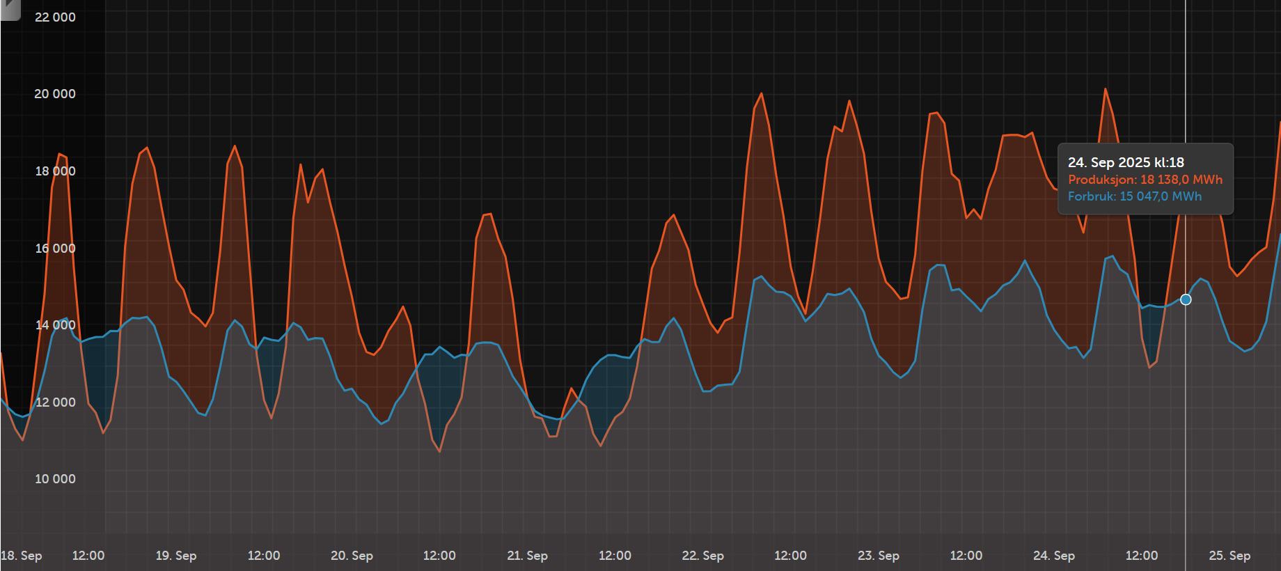This screenshot has width=1281, height=571.
Task: Click '12:00' label between 23. Sep and 24. Sep
Action: (x=966, y=556)
